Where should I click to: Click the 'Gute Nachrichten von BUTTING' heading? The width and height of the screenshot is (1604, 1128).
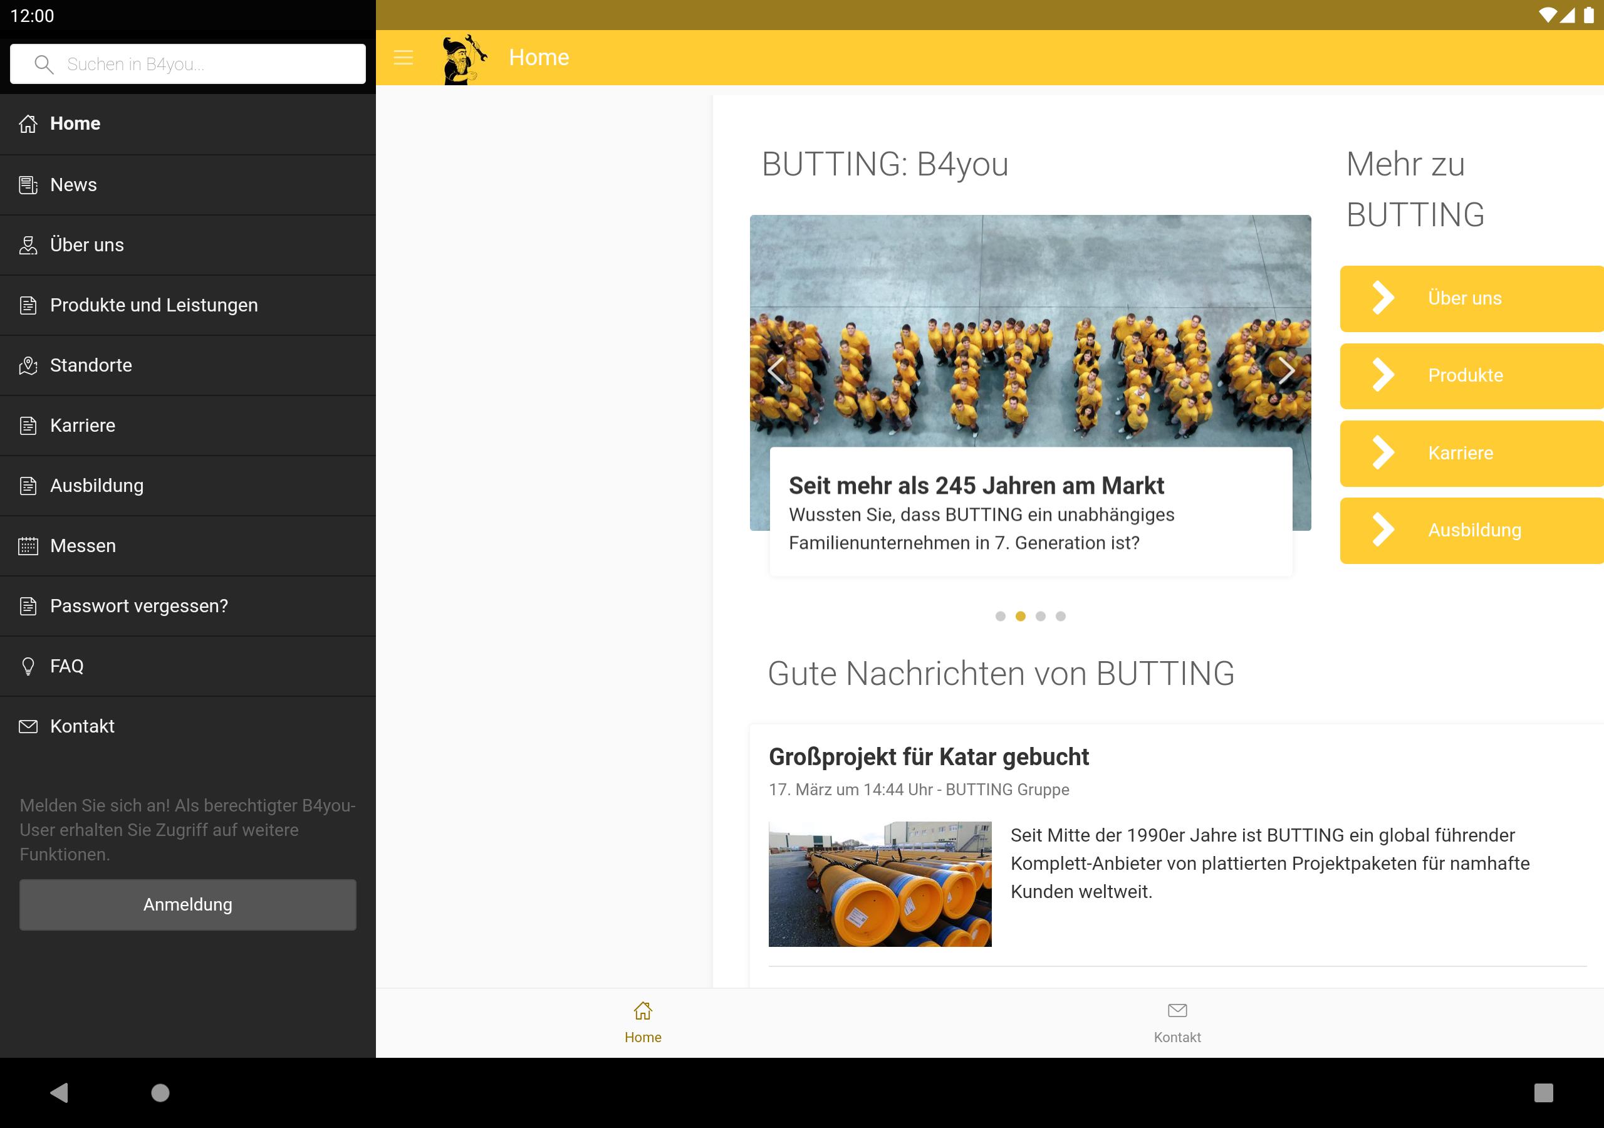click(x=1001, y=674)
